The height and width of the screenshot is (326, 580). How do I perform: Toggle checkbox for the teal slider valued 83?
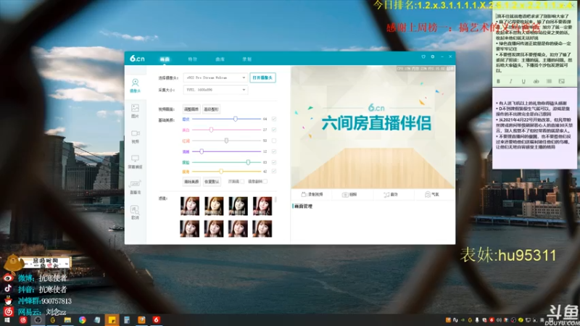coord(274,162)
